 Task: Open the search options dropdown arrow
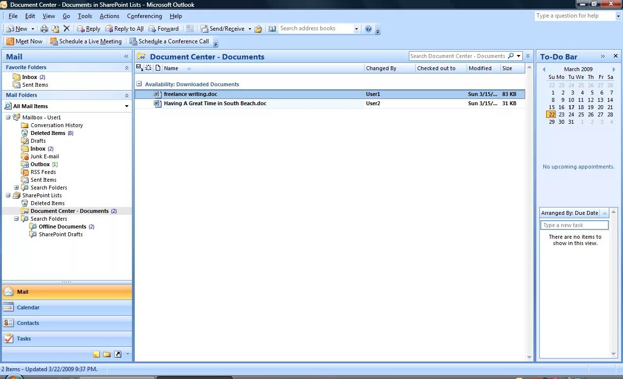click(519, 56)
